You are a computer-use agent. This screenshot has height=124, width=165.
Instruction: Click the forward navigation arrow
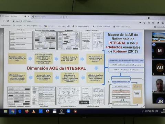pyautogui.click(x=4, y=21)
